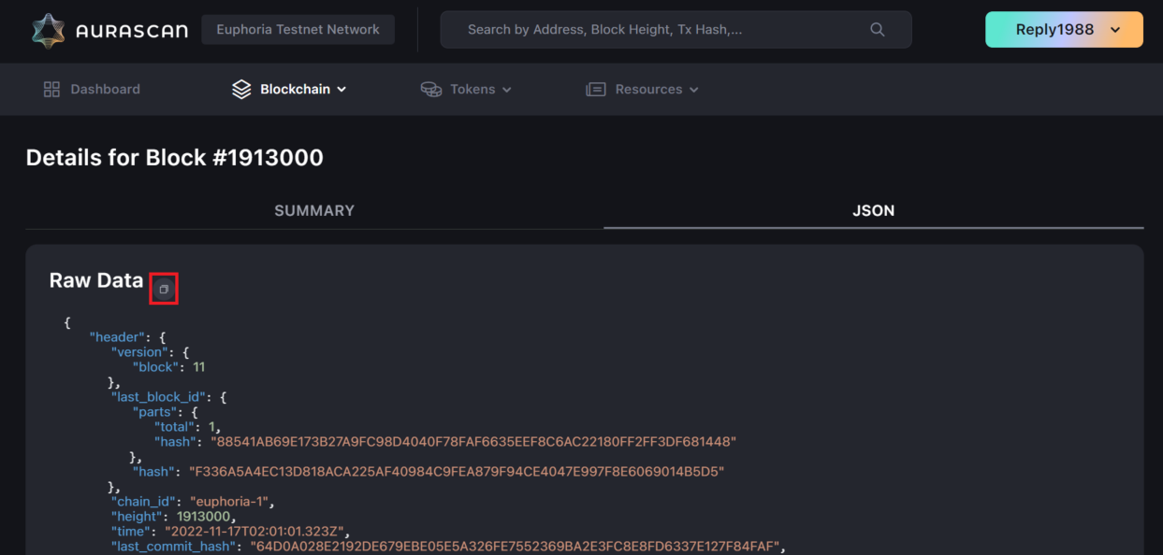Expand the Resources menu chevron
1163x555 pixels.
(694, 90)
